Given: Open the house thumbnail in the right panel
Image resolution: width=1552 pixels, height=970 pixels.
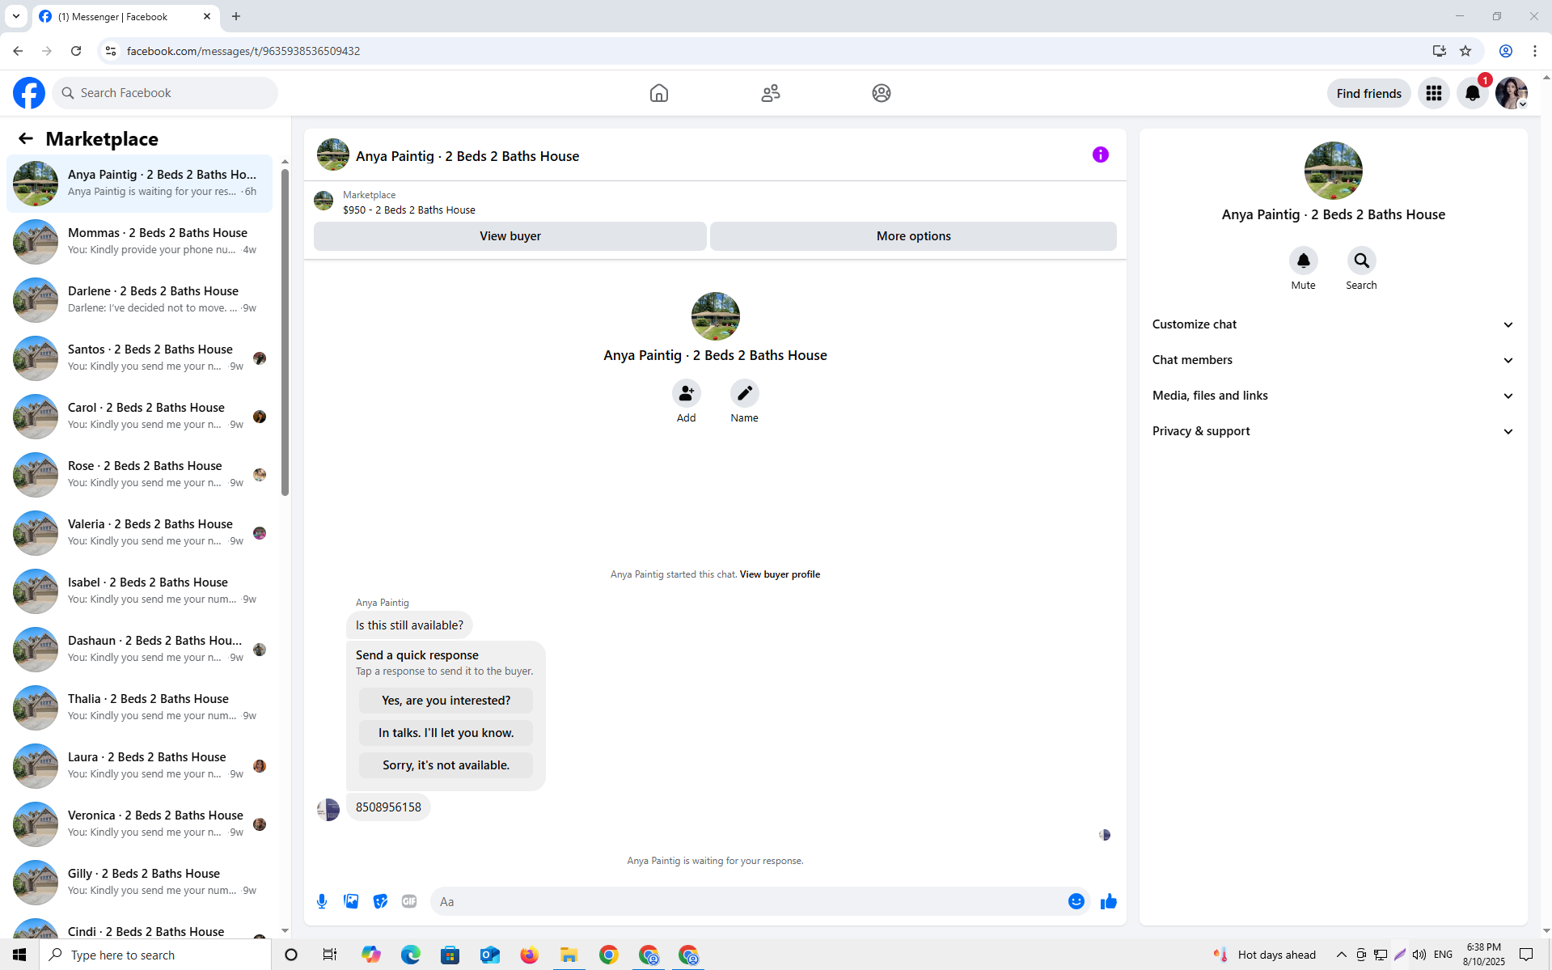Looking at the screenshot, I should (1333, 171).
